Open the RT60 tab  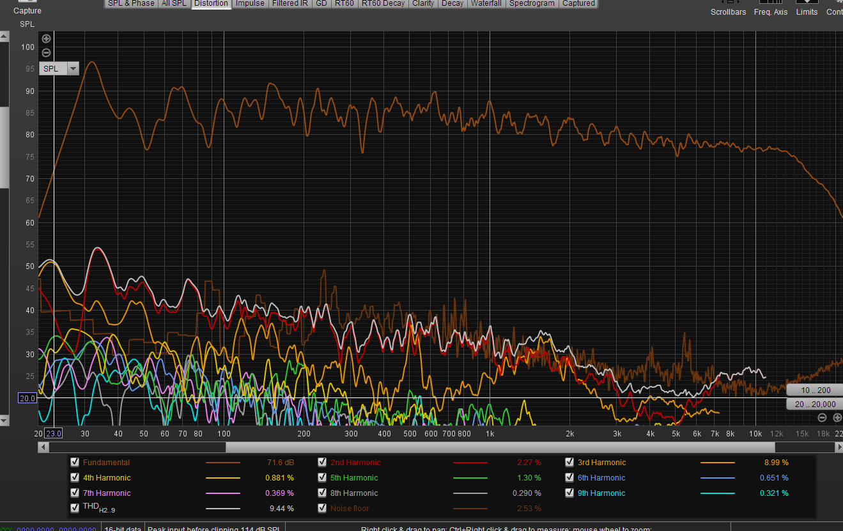pos(344,3)
